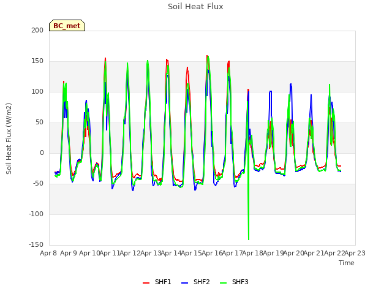Click the 150 y-axis tick label
This screenshot has width=392, height=294.
pyautogui.click(x=37, y=61)
